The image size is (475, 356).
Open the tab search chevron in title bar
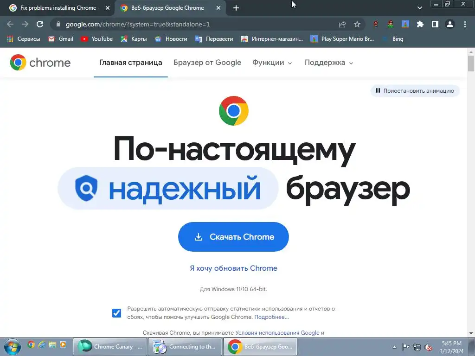point(419,8)
